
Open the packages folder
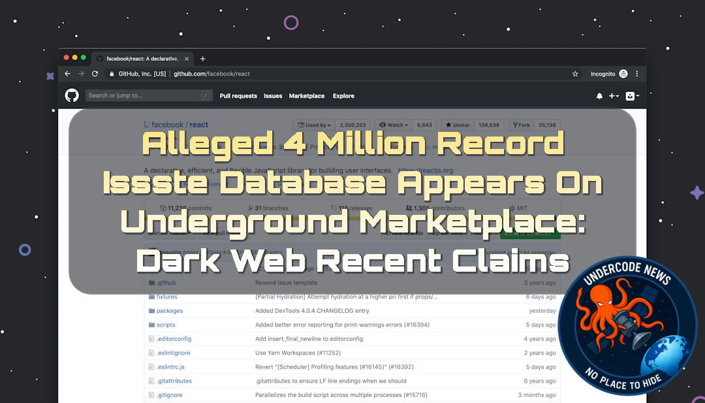pyautogui.click(x=170, y=310)
